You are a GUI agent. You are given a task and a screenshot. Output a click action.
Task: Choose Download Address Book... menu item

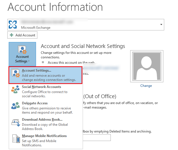[x=46, y=124]
